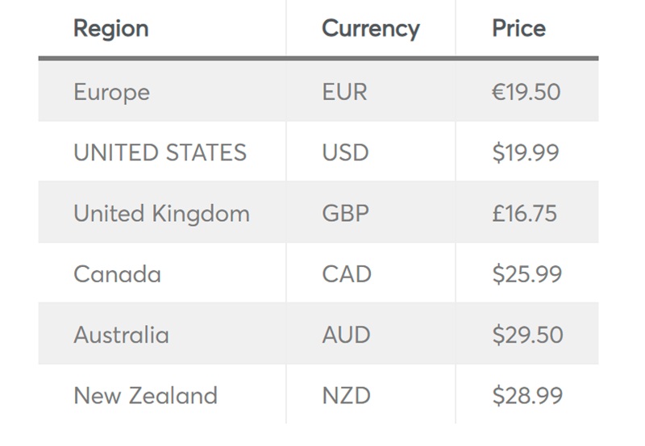
Task: Click the Price column header
Action: click(x=518, y=29)
